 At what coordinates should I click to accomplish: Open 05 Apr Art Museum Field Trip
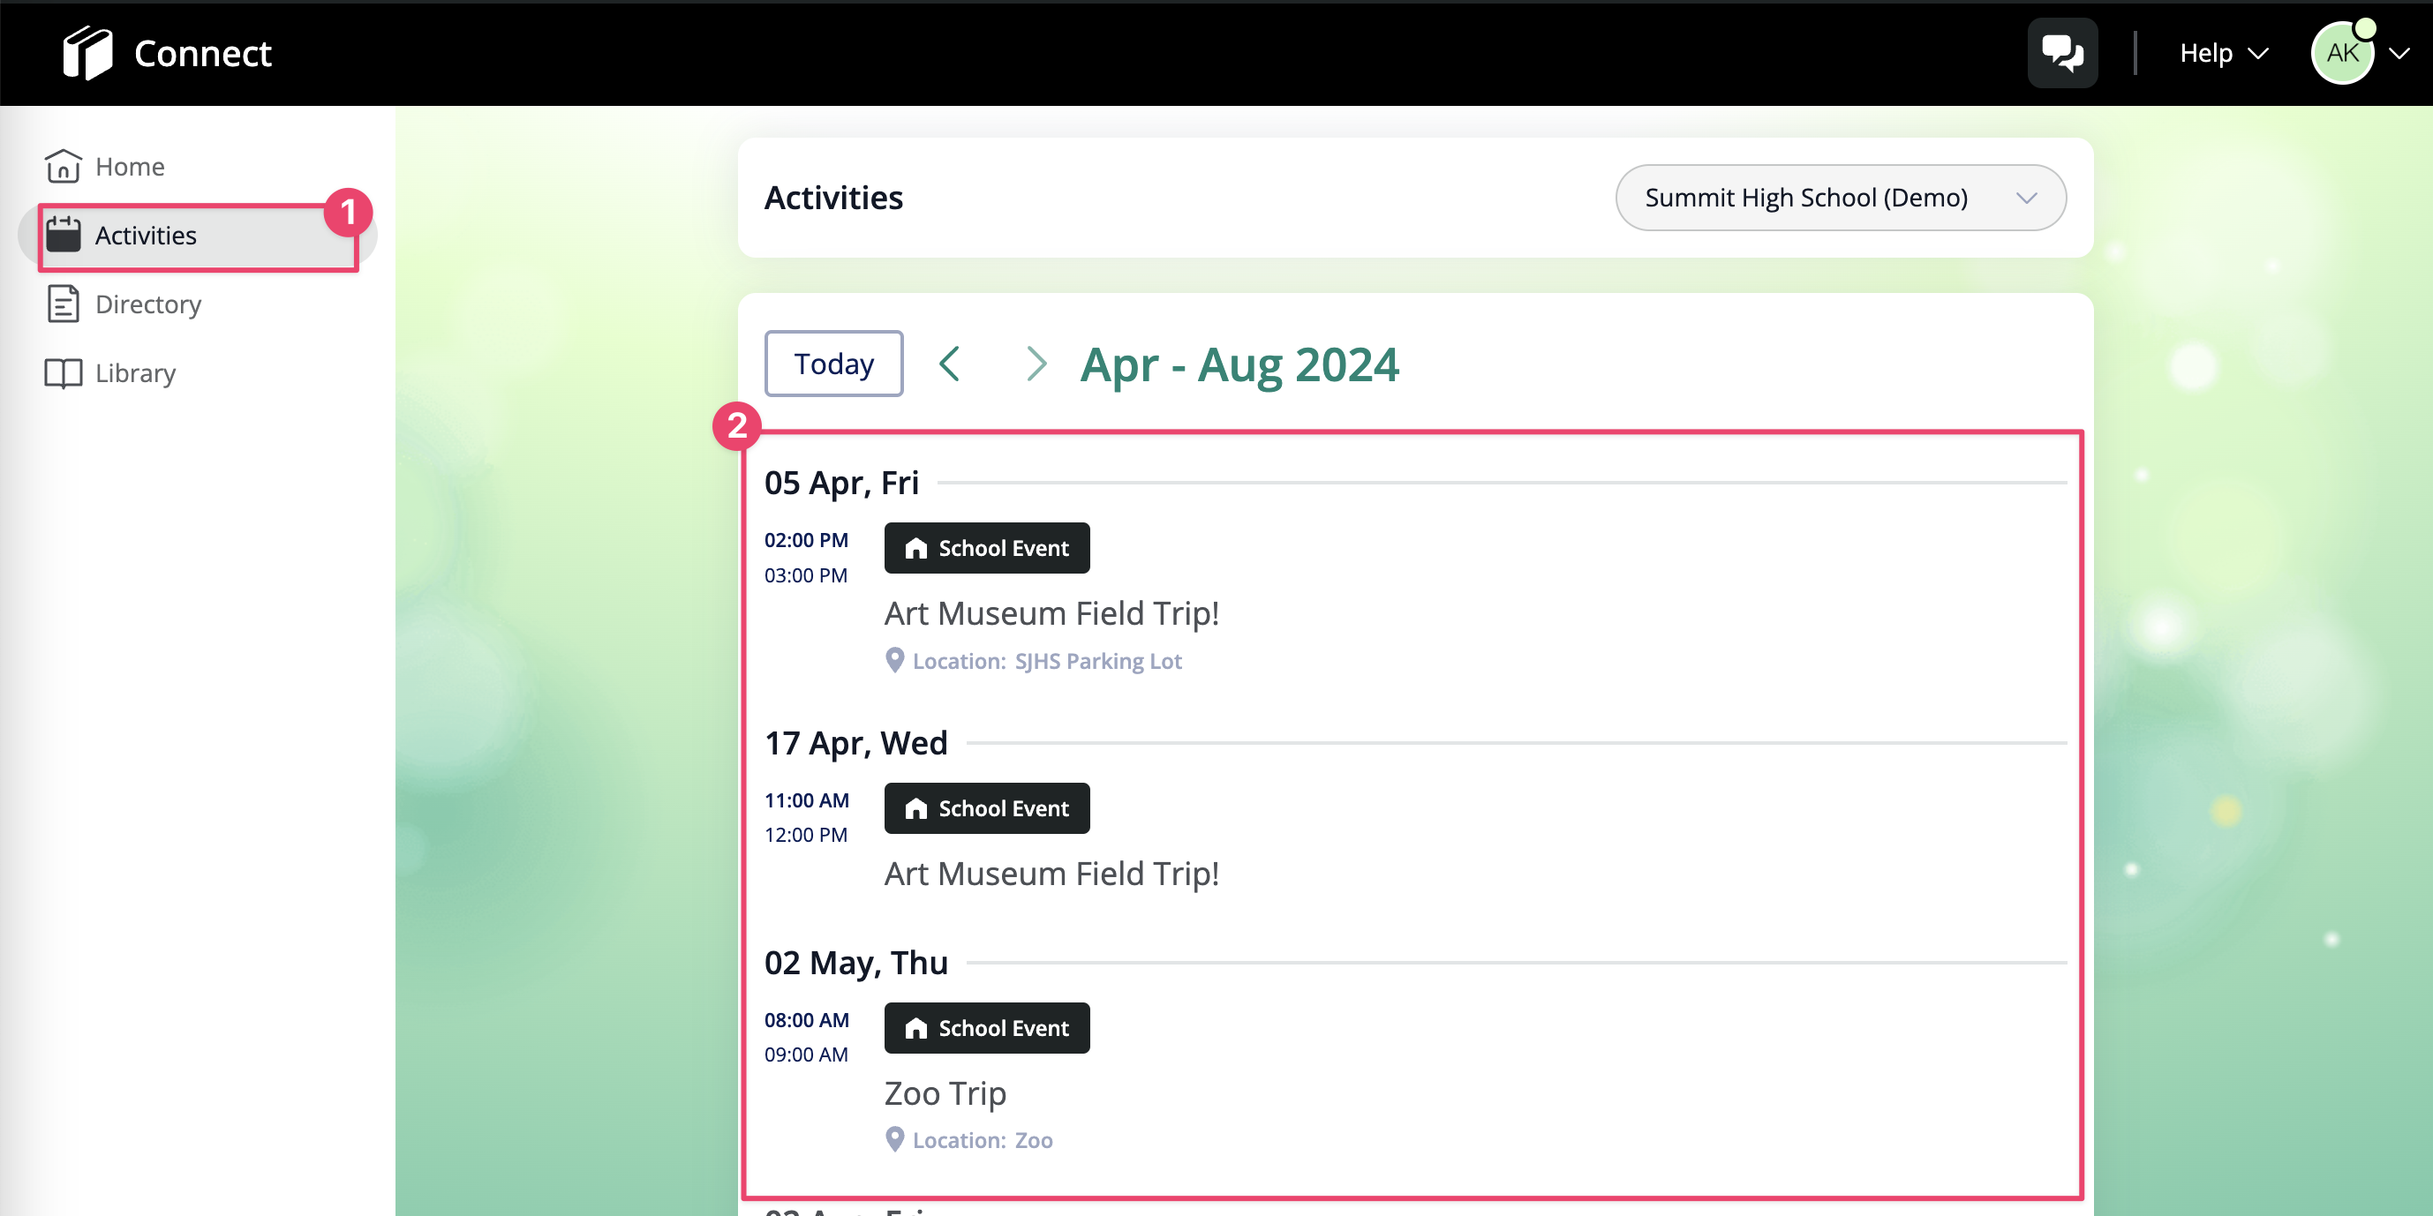(1051, 613)
